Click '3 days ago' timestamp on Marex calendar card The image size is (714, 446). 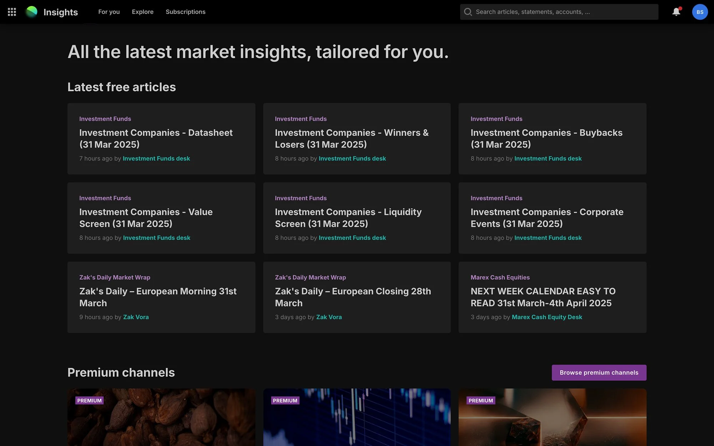point(486,317)
